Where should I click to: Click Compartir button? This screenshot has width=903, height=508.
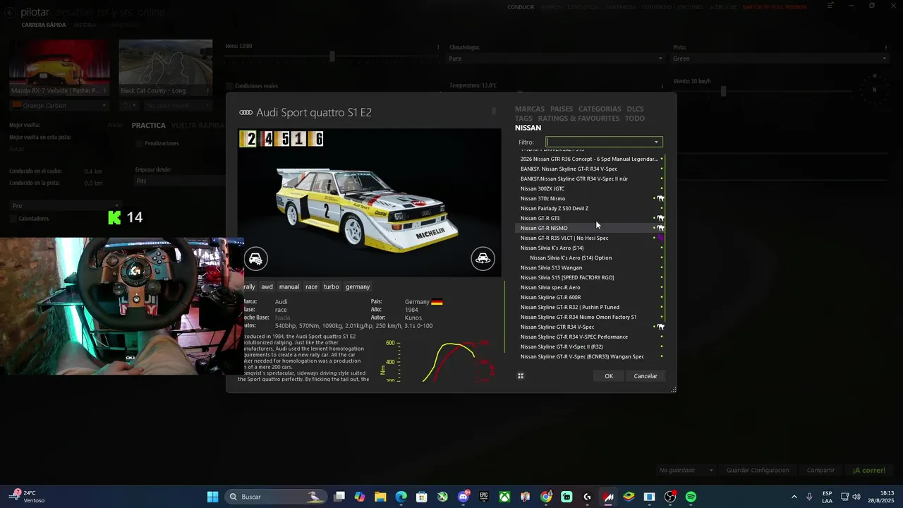[x=820, y=470]
